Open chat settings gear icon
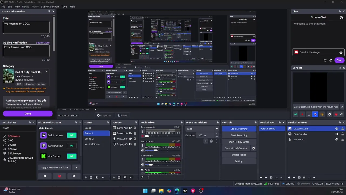The height and width of the screenshot is (195, 346). pos(331,60)
